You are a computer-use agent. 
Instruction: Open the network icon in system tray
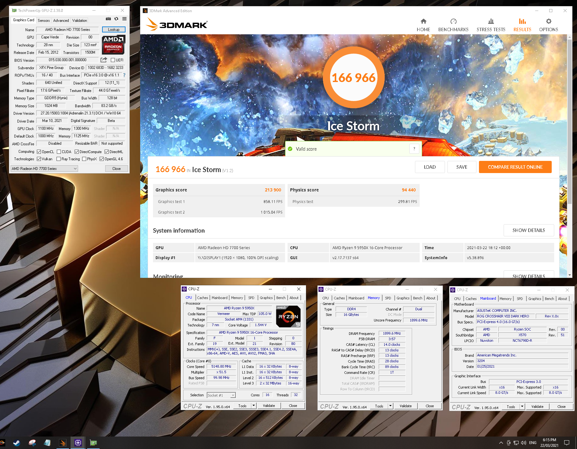click(x=516, y=443)
